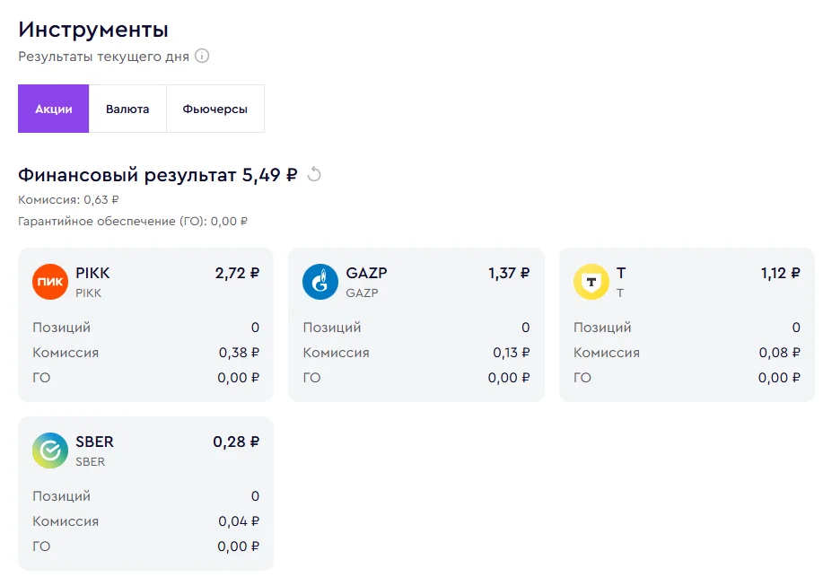
Task: Open the PIKK instrument card title
Action: (93, 274)
